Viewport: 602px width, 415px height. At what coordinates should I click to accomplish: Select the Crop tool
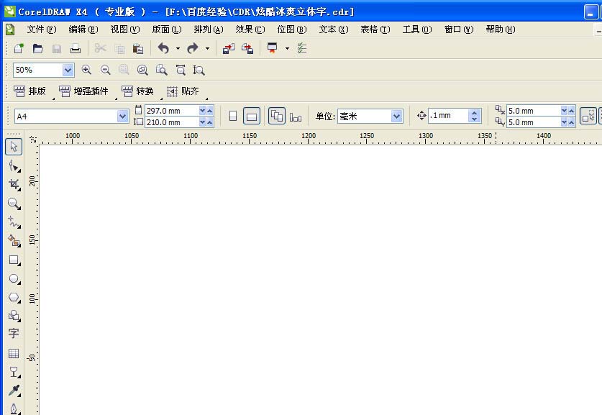(x=14, y=185)
